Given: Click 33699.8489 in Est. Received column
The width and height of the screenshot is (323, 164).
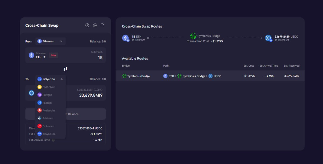Looking at the screenshot, I should [292, 76].
